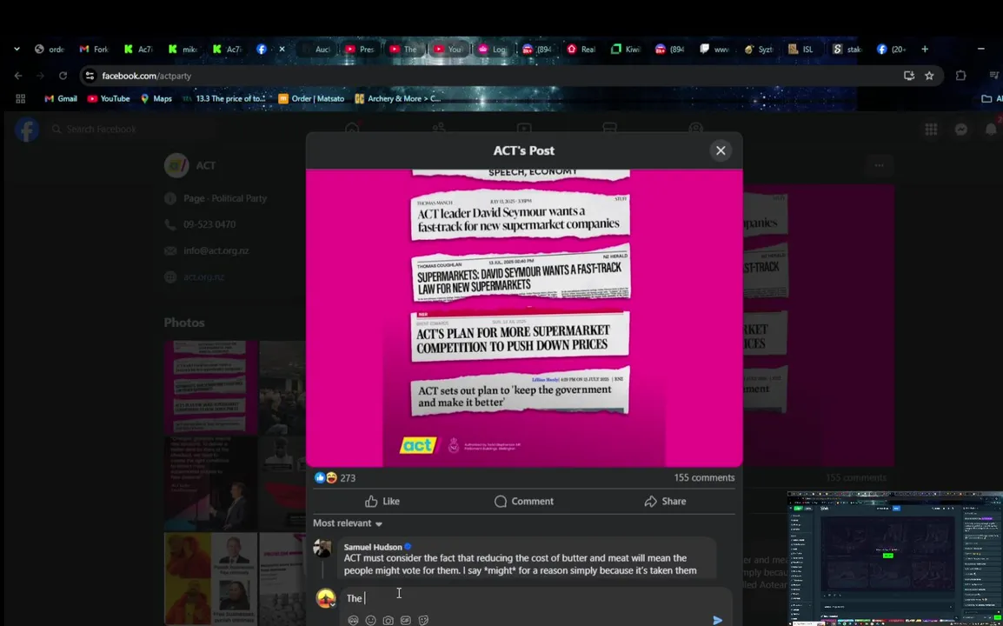Click the install/cast icon in address bar

click(x=909, y=76)
